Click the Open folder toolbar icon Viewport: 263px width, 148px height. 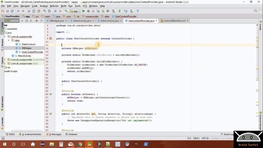[3, 11]
